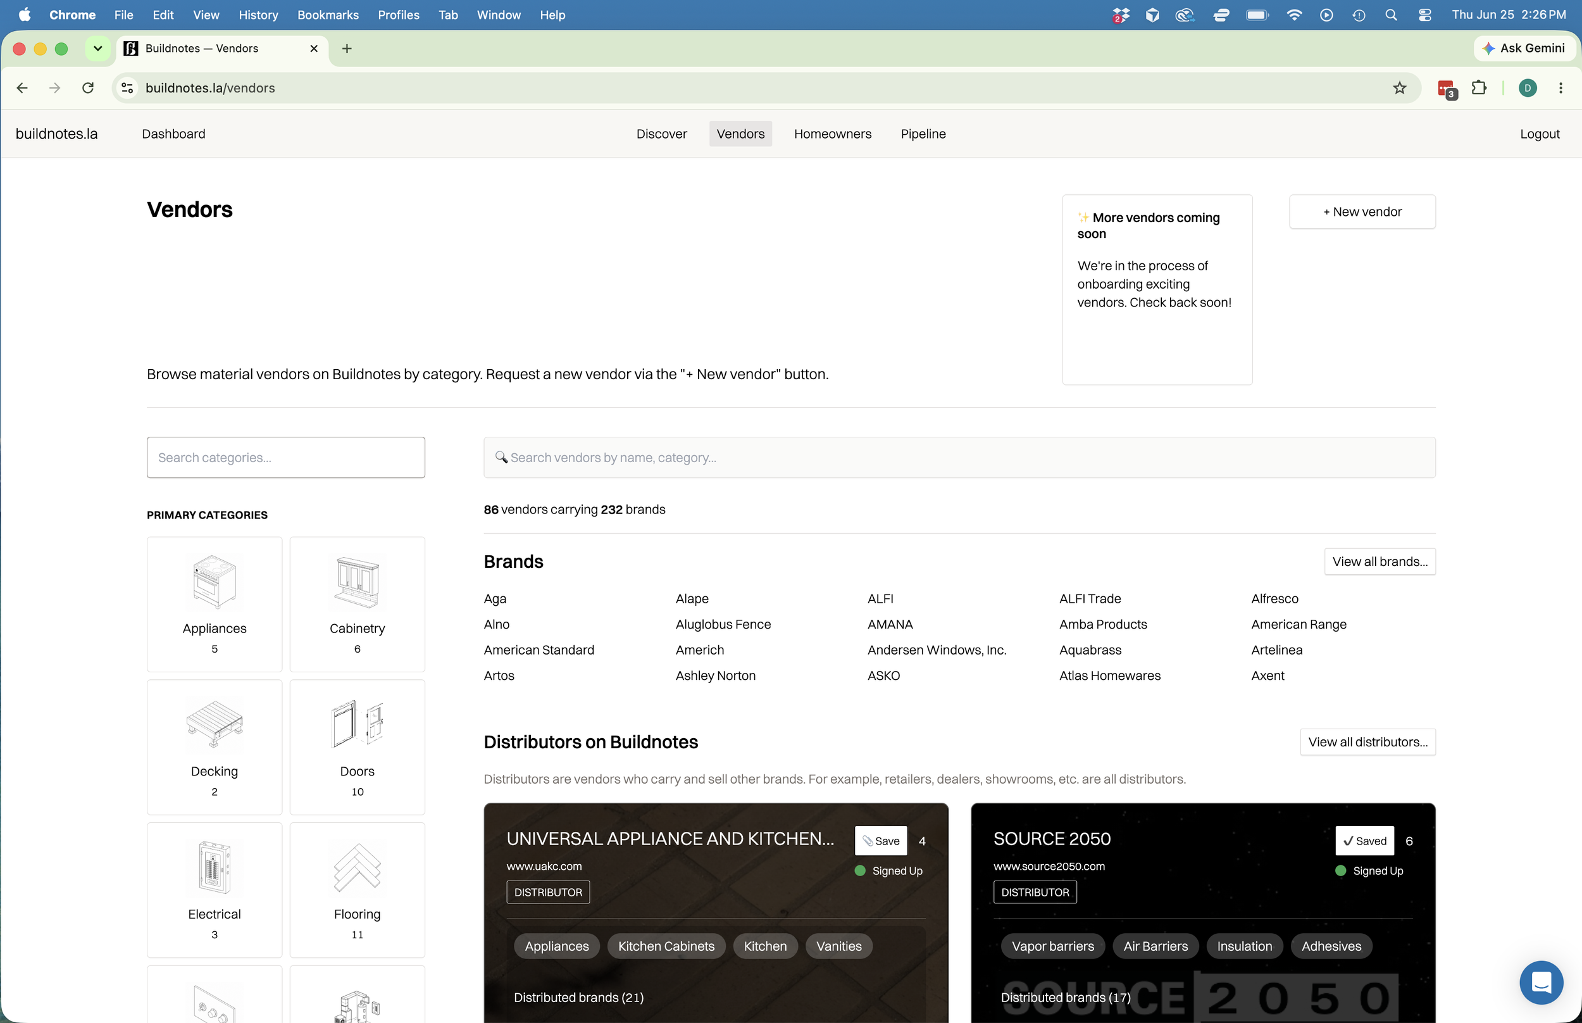
Task: Click View all brands button
Action: [1380, 562]
